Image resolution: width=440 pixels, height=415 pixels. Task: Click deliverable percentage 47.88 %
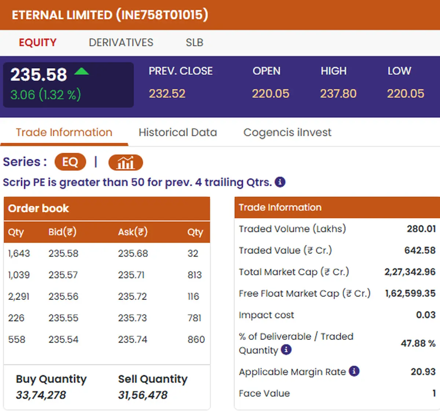pyautogui.click(x=418, y=344)
